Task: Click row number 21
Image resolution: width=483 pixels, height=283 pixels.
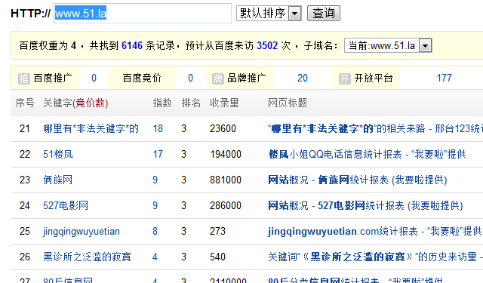Action: point(25,128)
